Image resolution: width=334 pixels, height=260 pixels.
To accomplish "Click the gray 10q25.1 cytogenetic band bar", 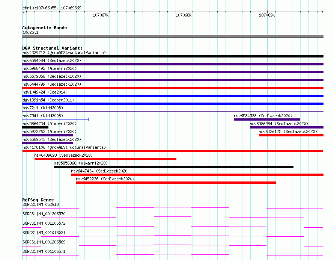I will [x=173, y=36].
